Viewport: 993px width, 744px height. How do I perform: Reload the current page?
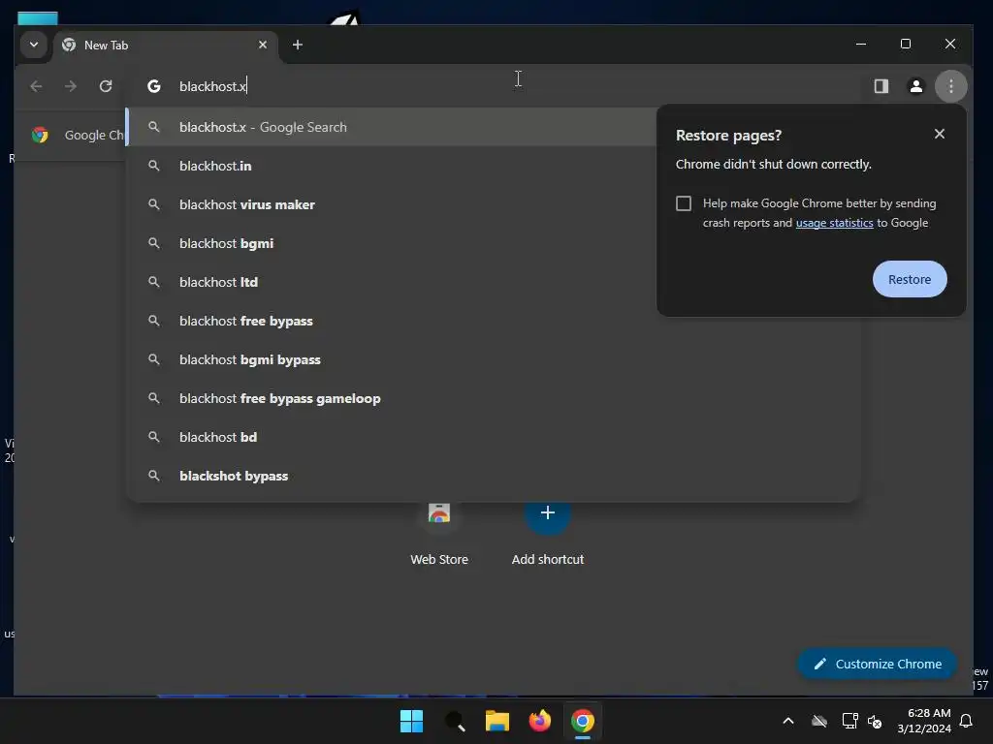[x=106, y=86]
